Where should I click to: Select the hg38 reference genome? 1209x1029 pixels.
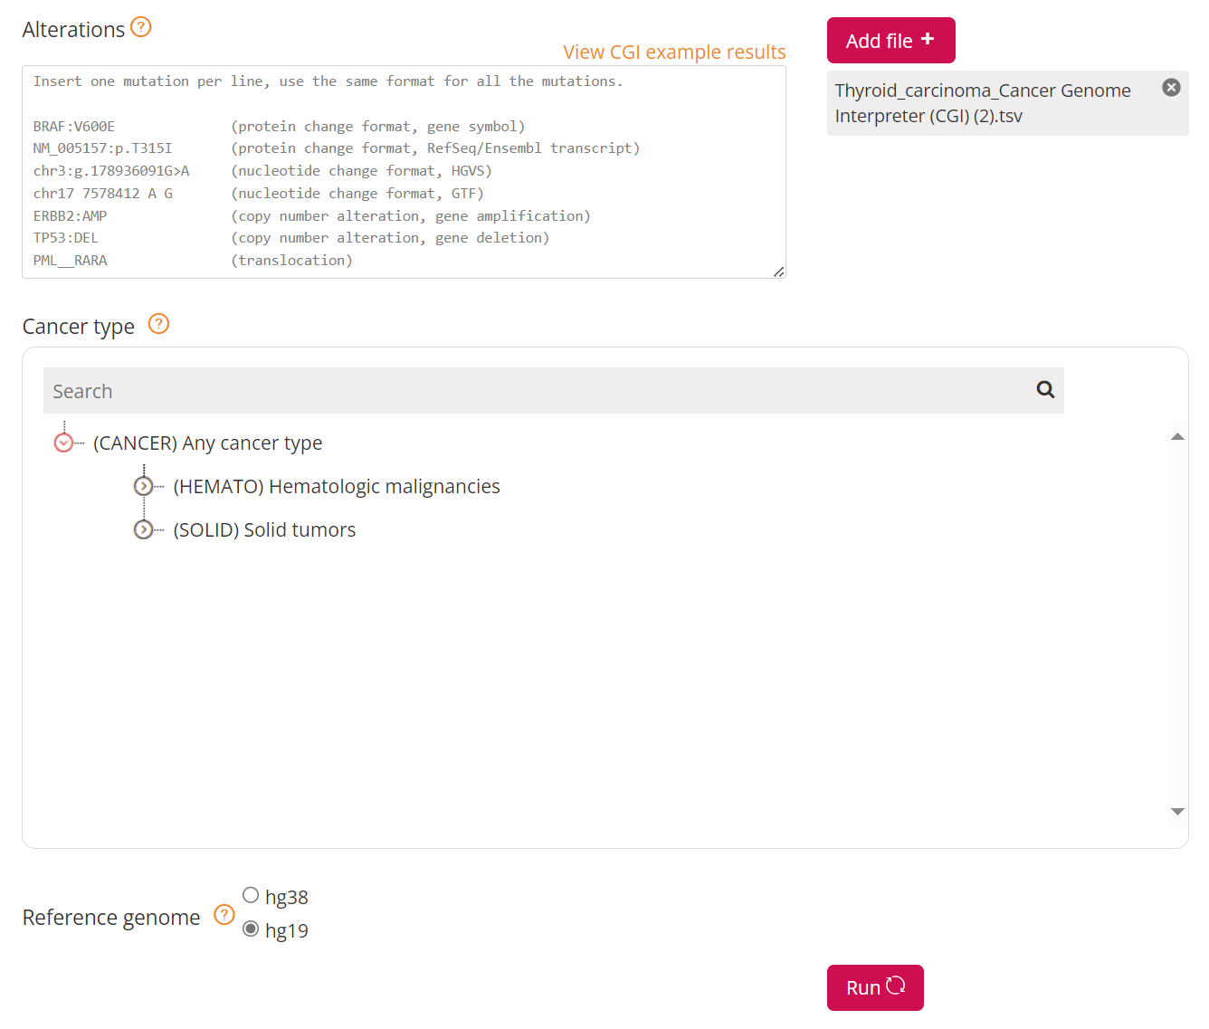pos(251,895)
